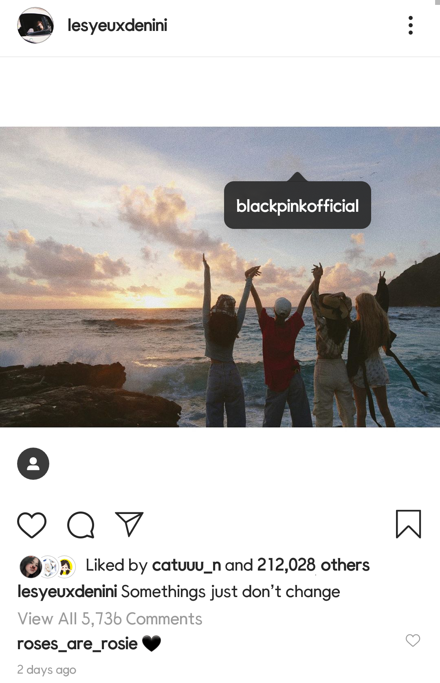Open comments with speech bubble icon
The width and height of the screenshot is (440, 683).
click(81, 525)
